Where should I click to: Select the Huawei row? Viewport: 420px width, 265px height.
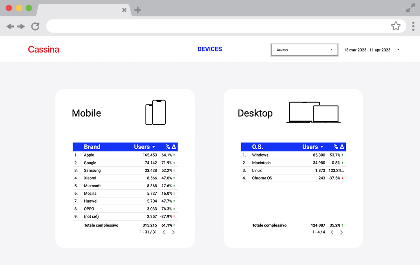125,201
